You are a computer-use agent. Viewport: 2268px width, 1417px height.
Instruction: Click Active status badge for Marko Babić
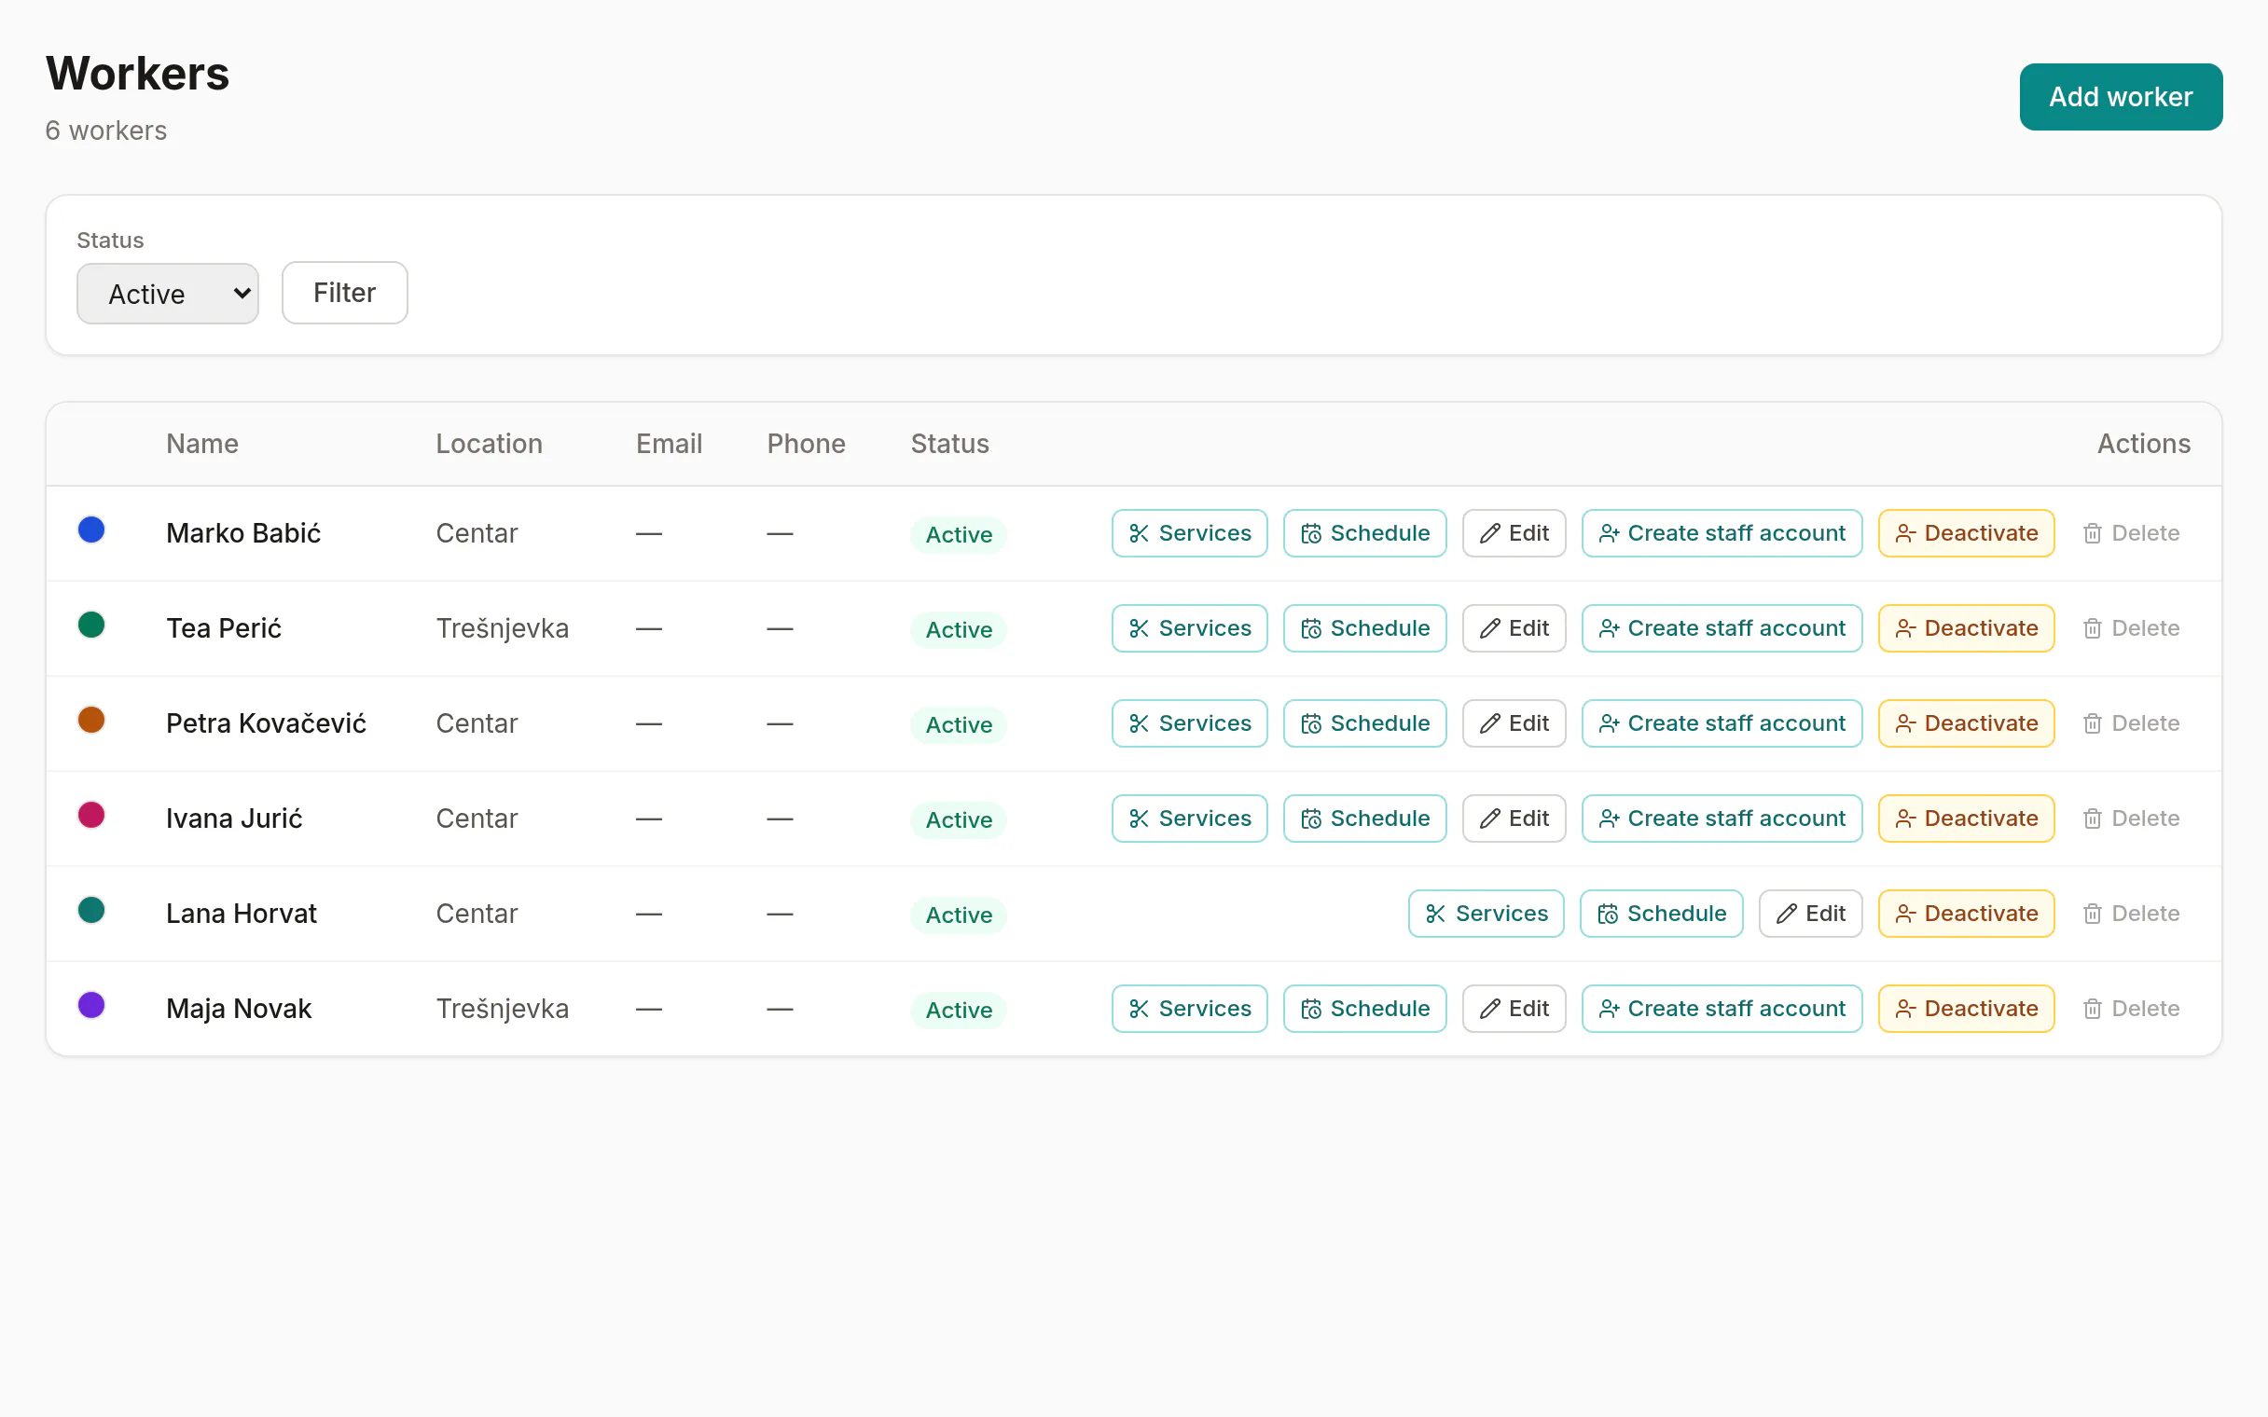(x=958, y=534)
